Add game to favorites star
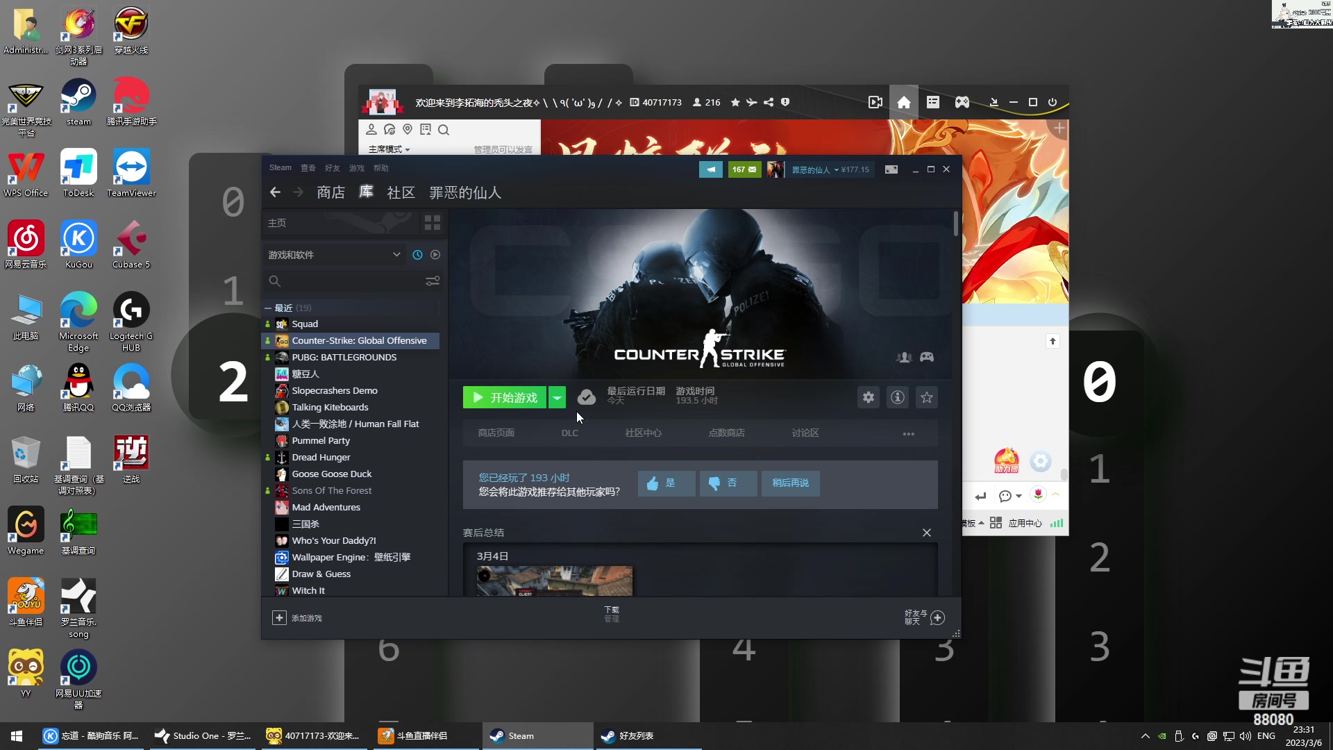 (927, 397)
